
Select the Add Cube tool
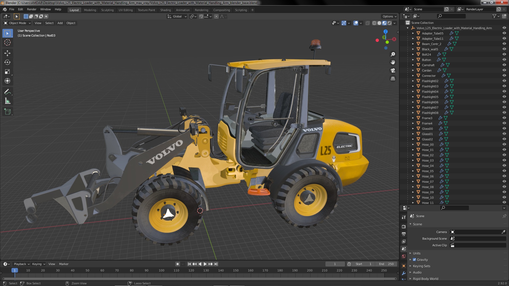(x=7, y=112)
